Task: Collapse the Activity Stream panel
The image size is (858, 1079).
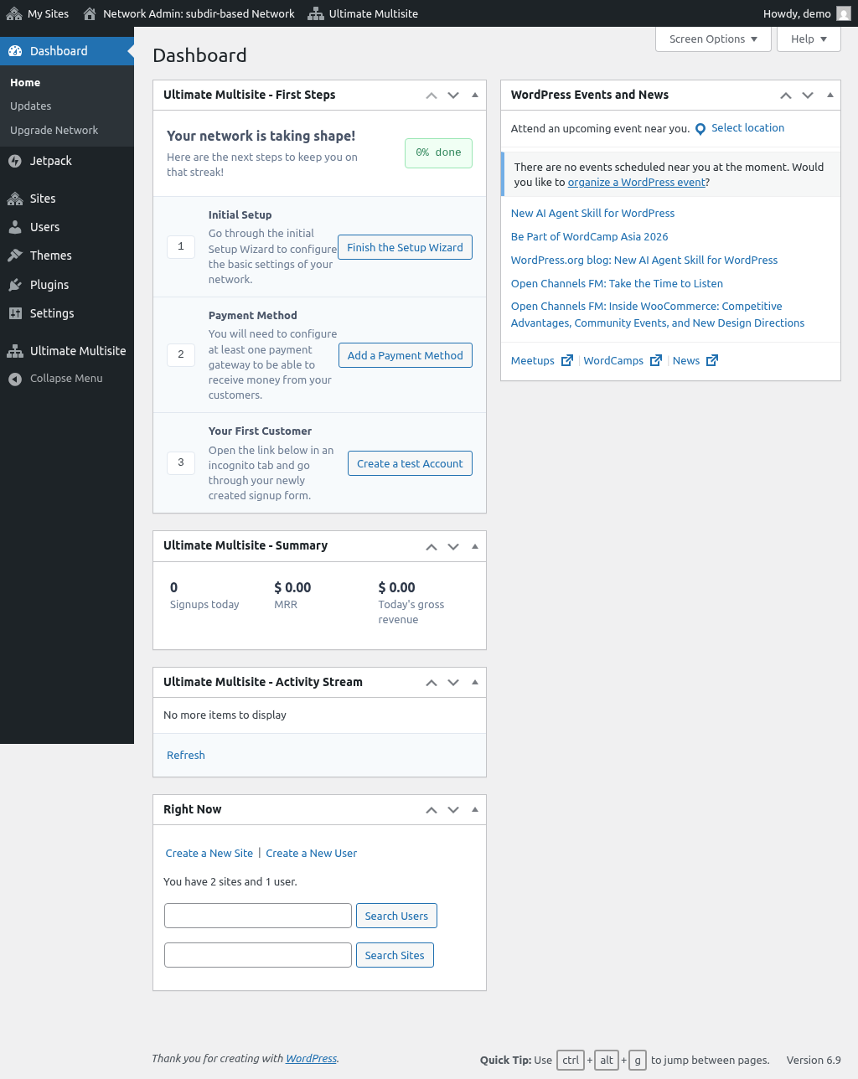Action: coord(475,683)
